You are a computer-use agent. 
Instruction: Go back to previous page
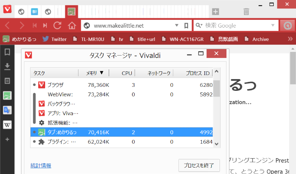tap(7, 26)
